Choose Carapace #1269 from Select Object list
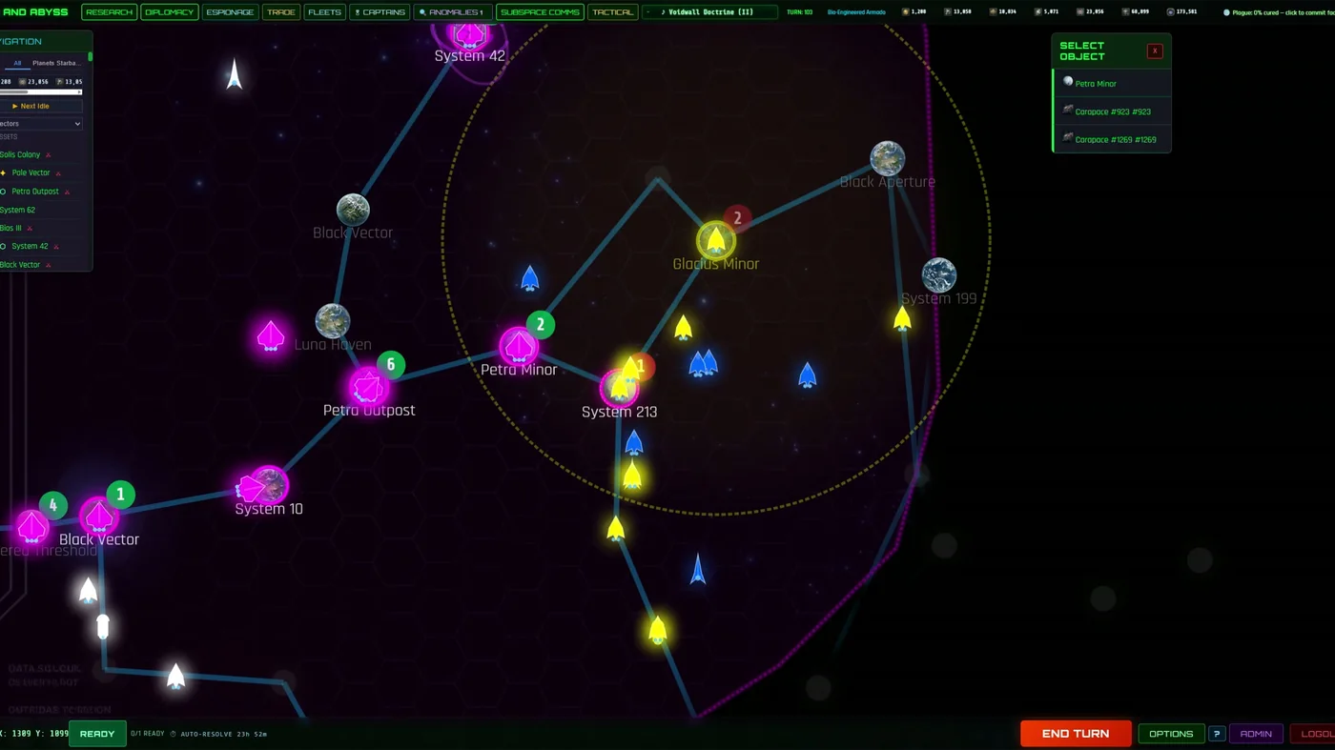This screenshot has height=750, width=1335. pos(1112,139)
